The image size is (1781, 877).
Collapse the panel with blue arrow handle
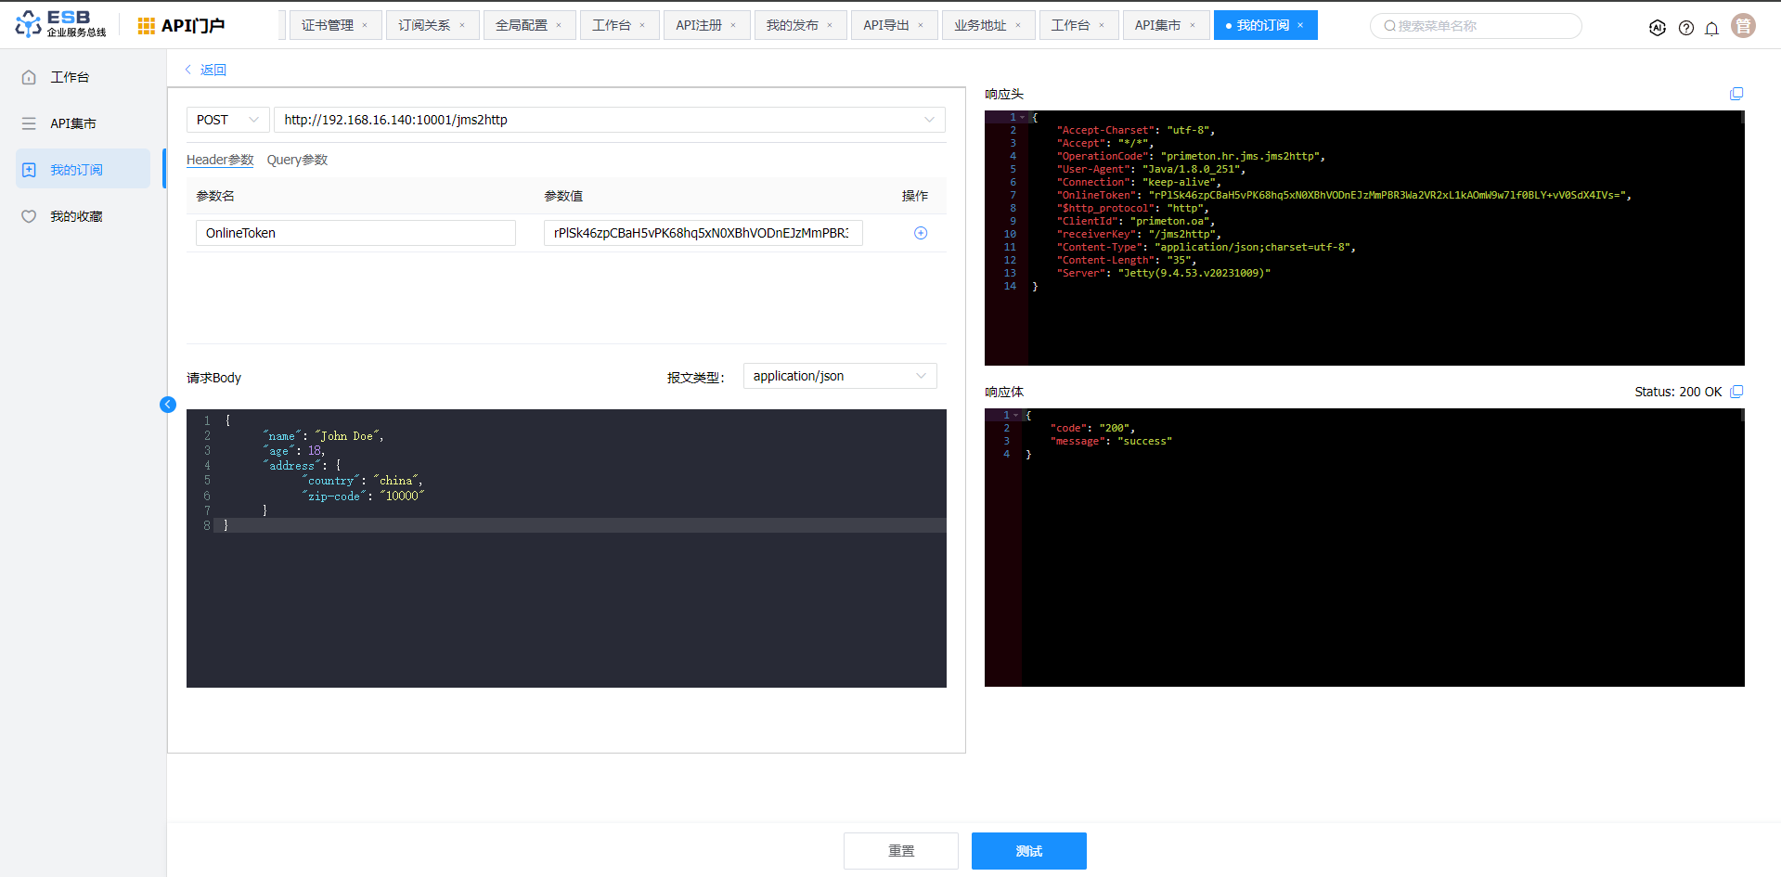168,405
